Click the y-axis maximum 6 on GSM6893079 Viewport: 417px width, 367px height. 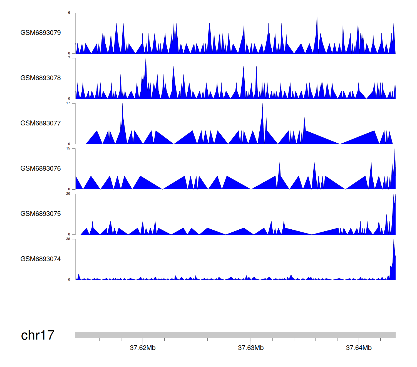69,13
